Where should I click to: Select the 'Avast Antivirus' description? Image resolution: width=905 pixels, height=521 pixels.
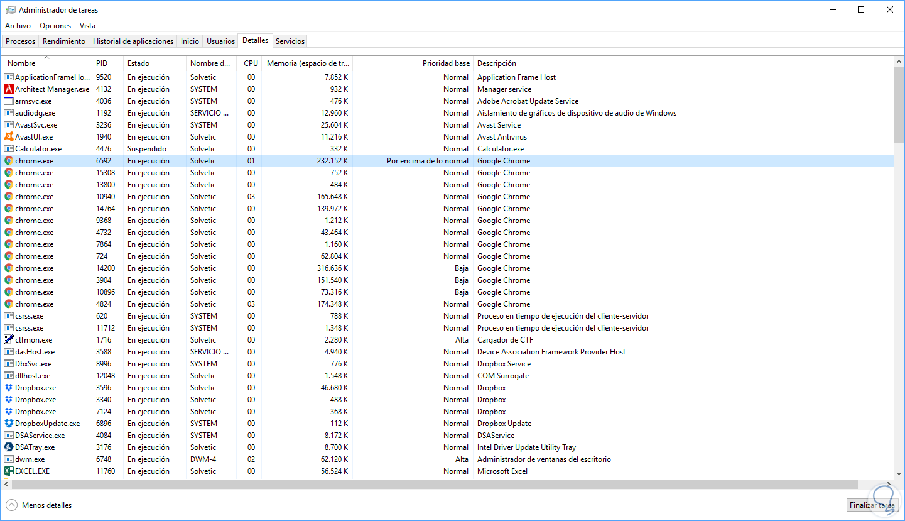502,137
